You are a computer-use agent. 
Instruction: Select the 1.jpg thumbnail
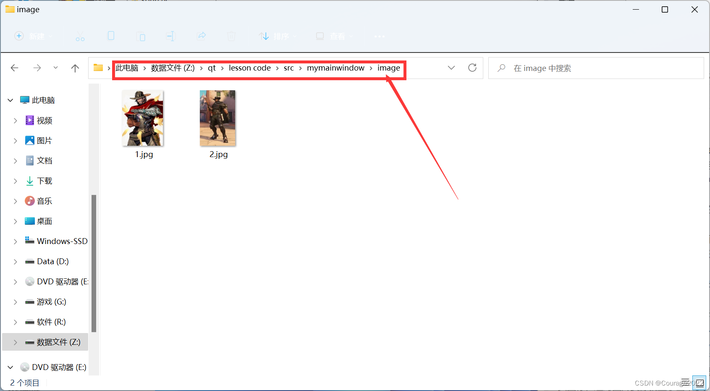[x=143, y=118]
